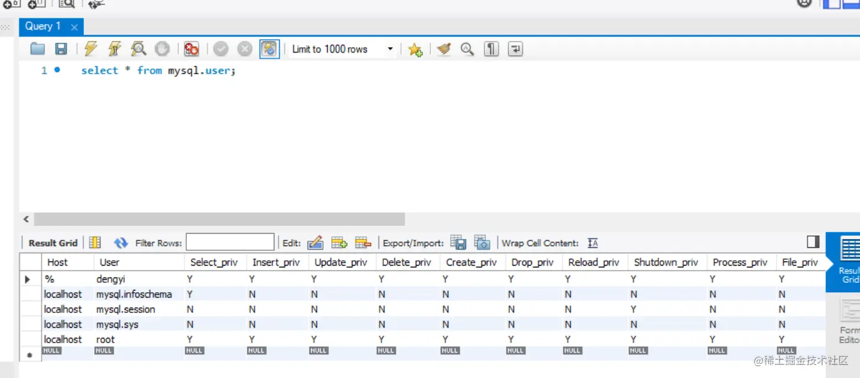Execute statement under cursor lightning icon

click(x=114, y=49)
